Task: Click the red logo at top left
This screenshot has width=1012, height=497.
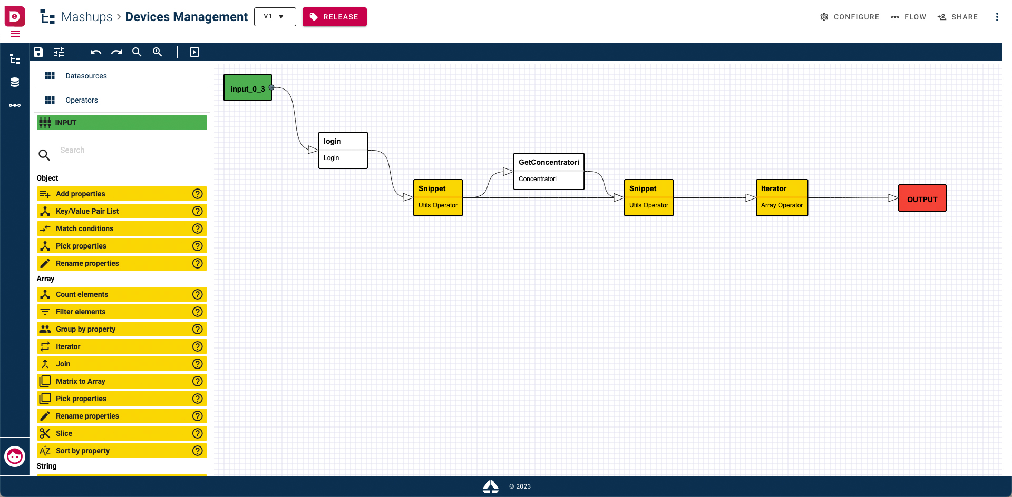Action: (x=15, y=16)
